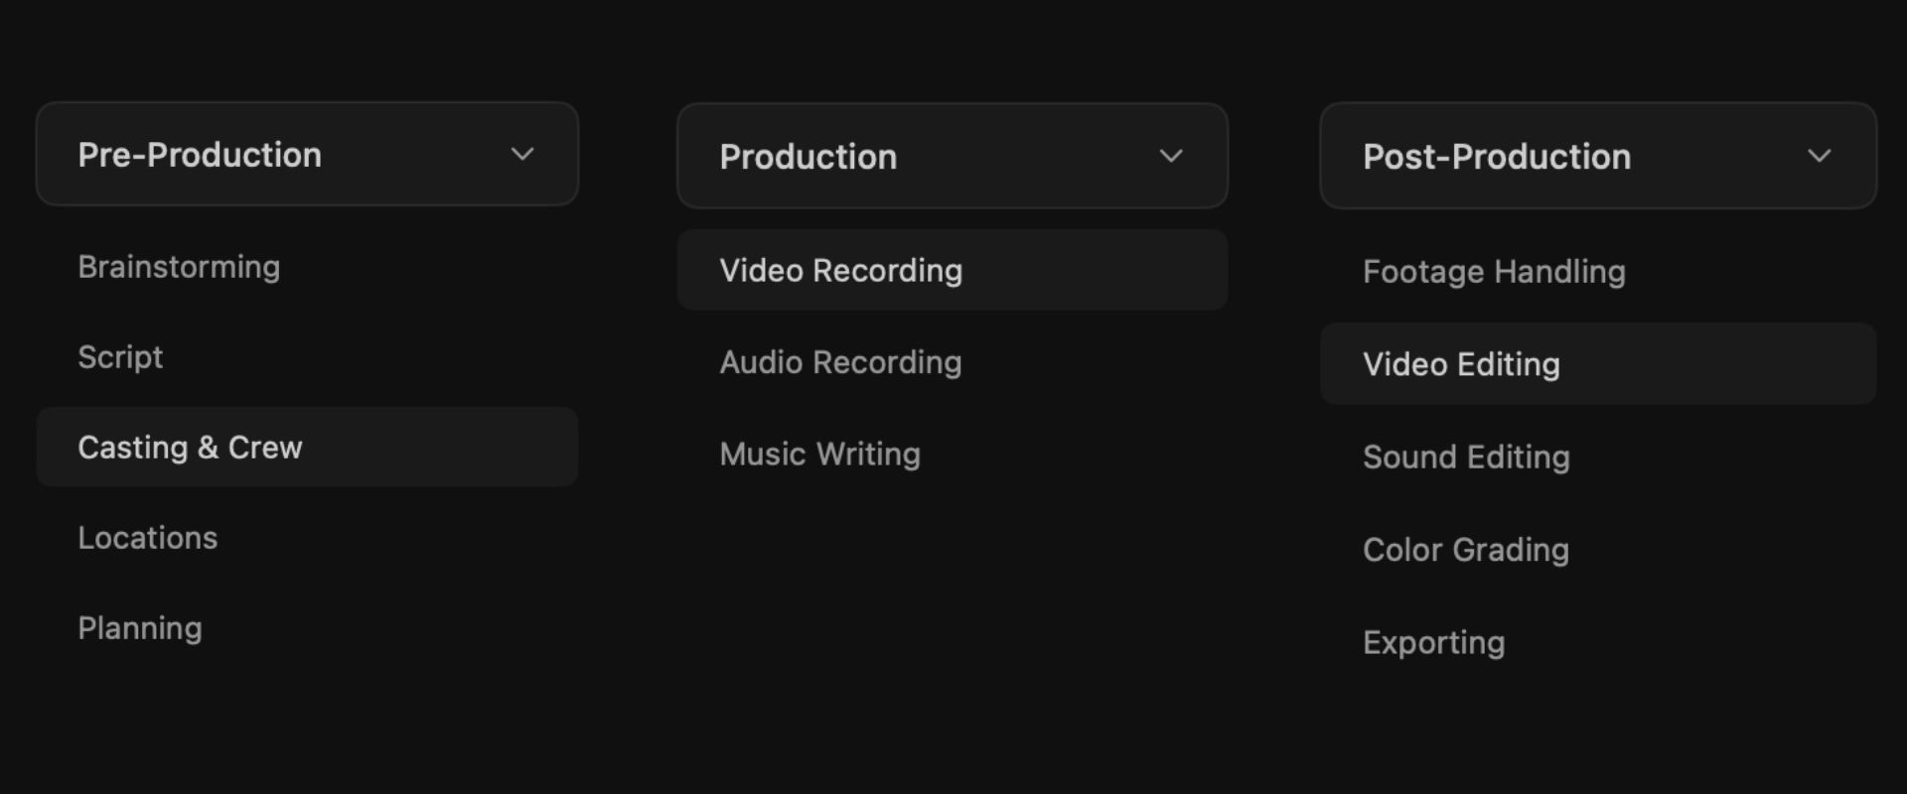Click the Production header title
Viewport: 1907px width, 794px height.
(807, 157)
